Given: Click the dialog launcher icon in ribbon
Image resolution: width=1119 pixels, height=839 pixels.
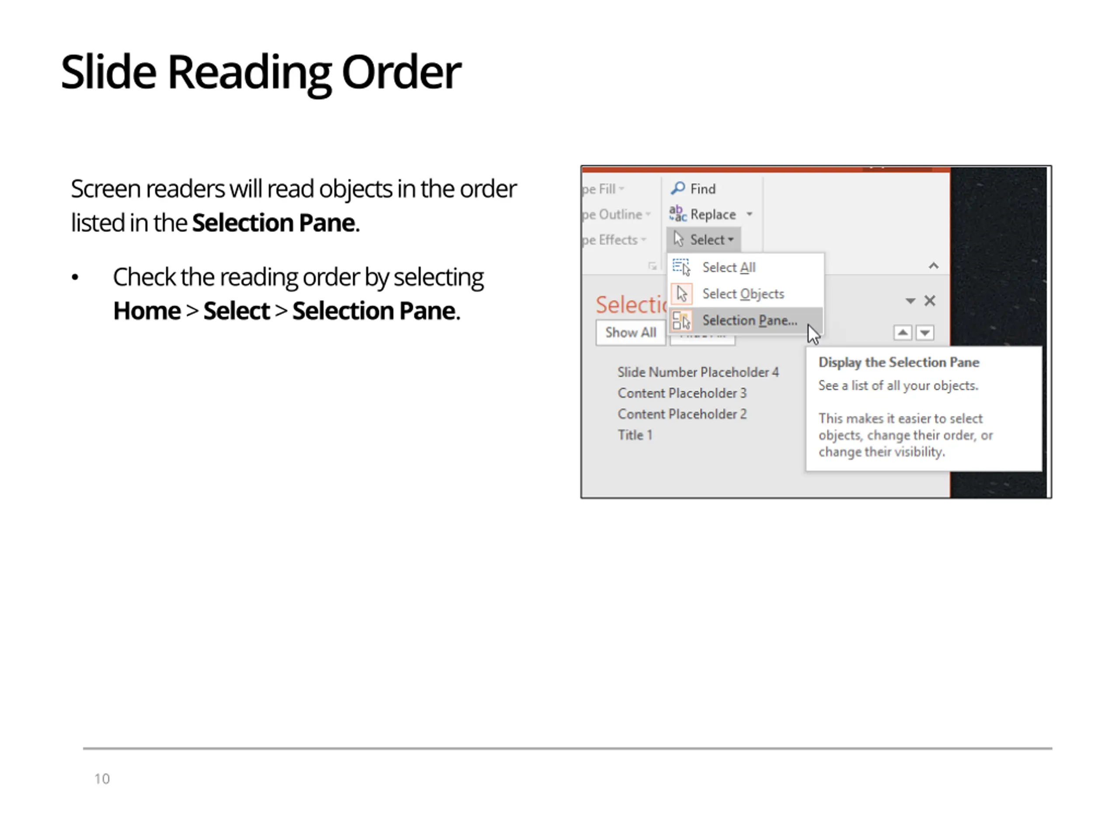Looking at the screenshot, I should pyautogui.click(x=653, y=266).
